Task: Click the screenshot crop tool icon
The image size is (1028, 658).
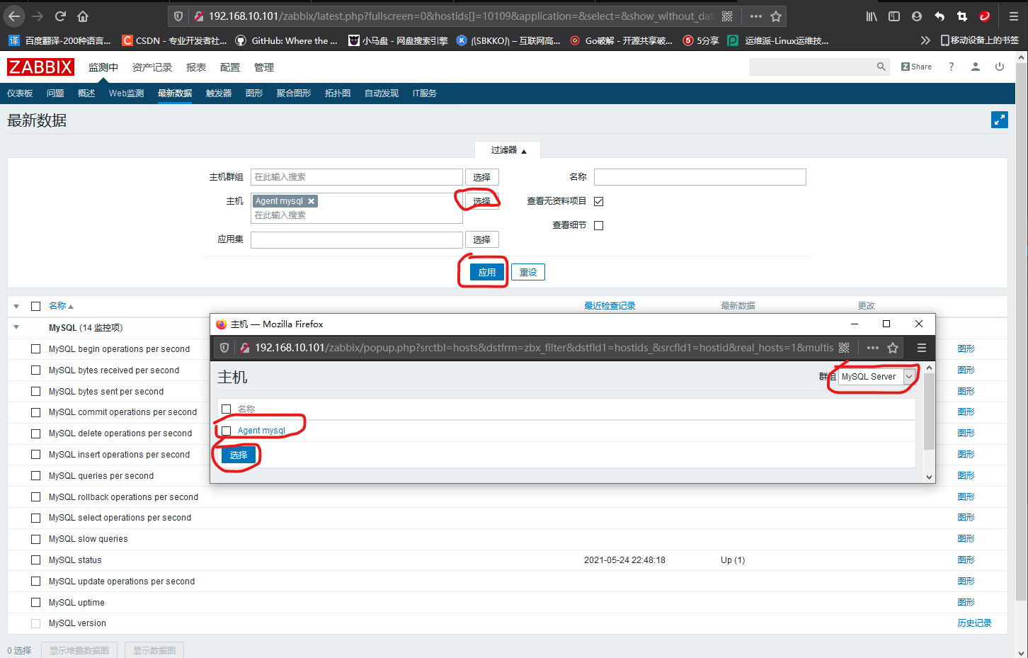Action: tap(962, 16)
